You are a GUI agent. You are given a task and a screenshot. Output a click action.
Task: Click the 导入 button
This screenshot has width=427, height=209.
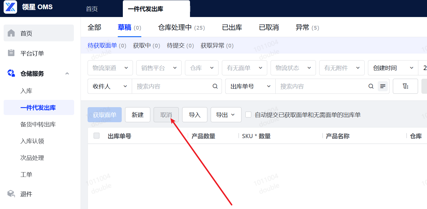(195, 115)
